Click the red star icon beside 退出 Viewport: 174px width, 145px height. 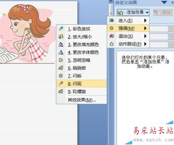(112, 36)
